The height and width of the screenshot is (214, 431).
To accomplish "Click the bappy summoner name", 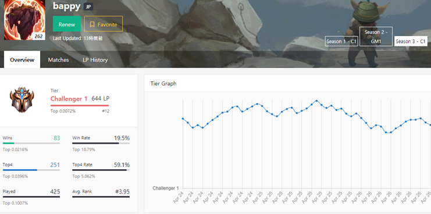I will [x=66, y=6].
